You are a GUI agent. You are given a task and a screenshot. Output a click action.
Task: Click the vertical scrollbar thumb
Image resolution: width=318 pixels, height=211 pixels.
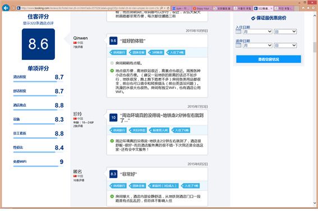point(315,47)
